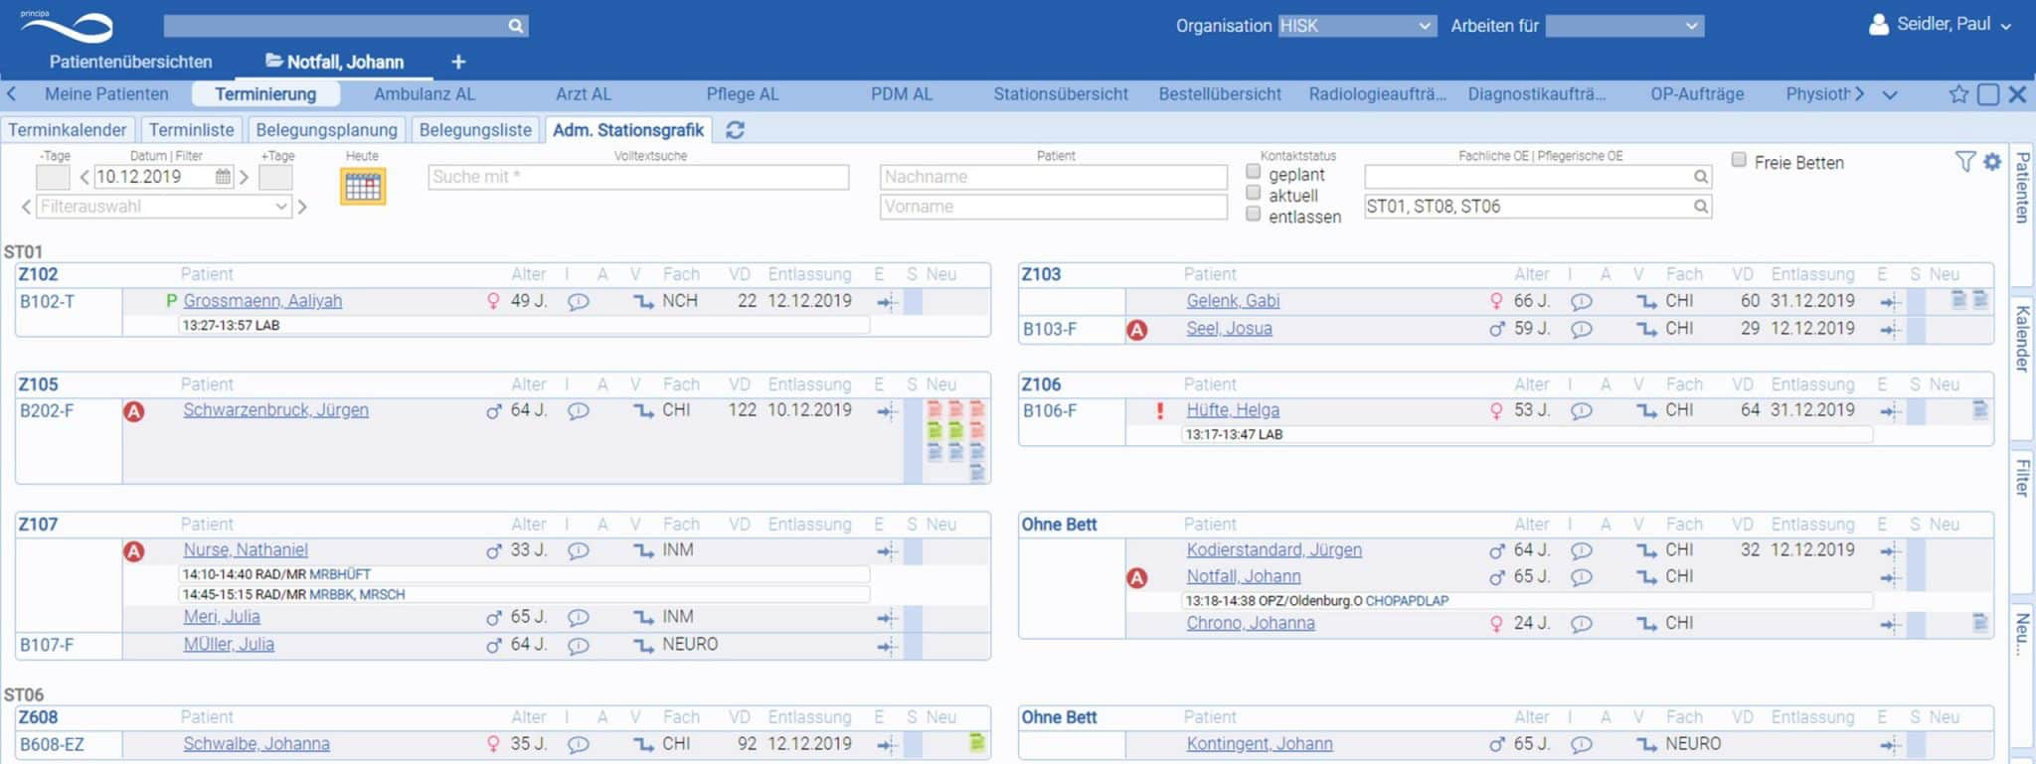Open speech bubble info for Grossmaenn, Aaliyah
The height and width of the screenshot is (764, 2036).
(x=578, y=302)
